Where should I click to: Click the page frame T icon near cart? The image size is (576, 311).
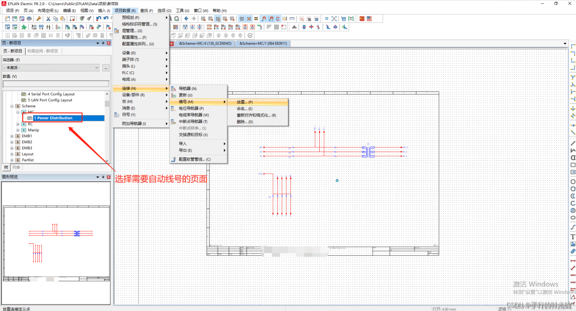351,19
